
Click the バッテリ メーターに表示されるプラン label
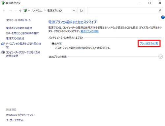[x=66, y=38]
